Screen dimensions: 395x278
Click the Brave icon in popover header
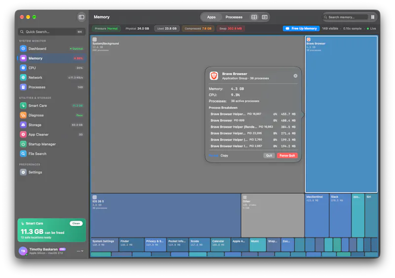tap(214, 76)
